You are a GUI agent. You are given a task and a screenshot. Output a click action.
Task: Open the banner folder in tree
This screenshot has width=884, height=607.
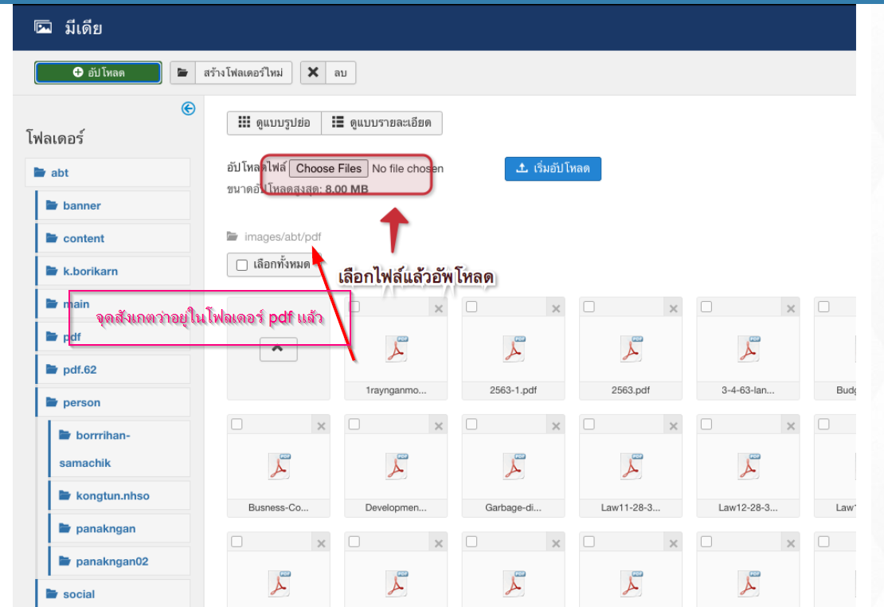[81, 206]
